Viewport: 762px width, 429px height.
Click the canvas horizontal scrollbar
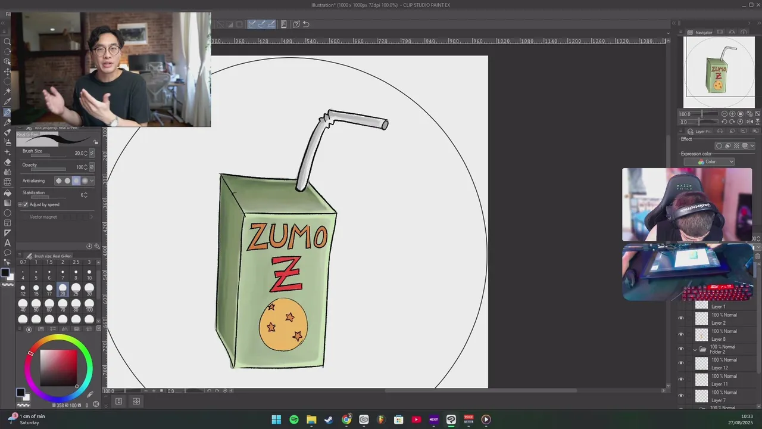482,391
